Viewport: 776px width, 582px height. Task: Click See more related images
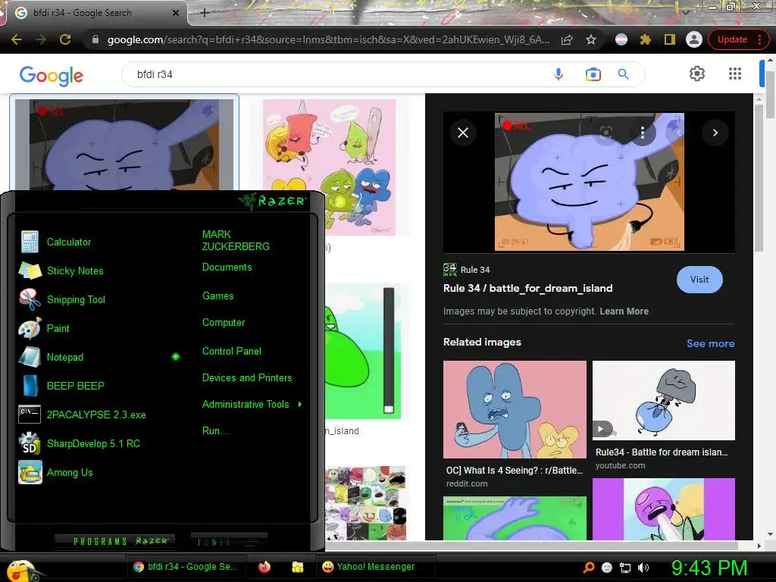click(x=710, y=343)
